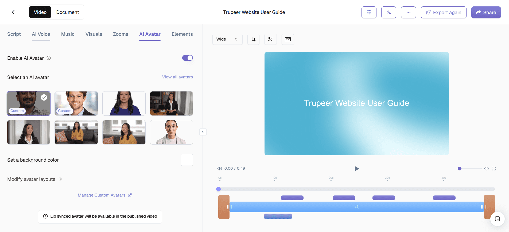This screenshot has height=232, width=509.
Task: Click the video preview title slide
Action: pyautogui.click(x=357, y=103)
